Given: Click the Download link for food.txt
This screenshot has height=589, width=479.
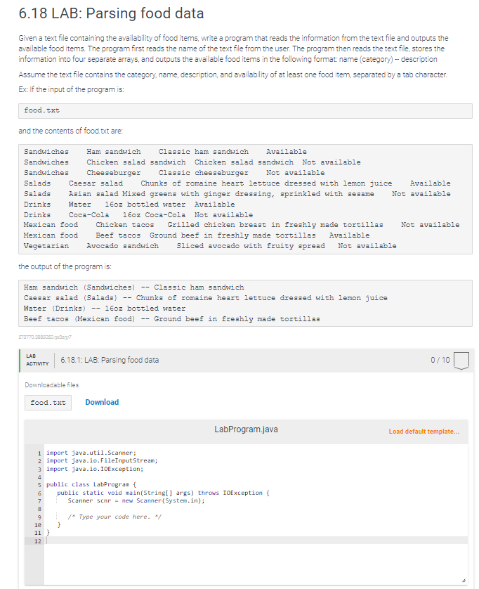Looking at the screenshot, I should point(102,402).
